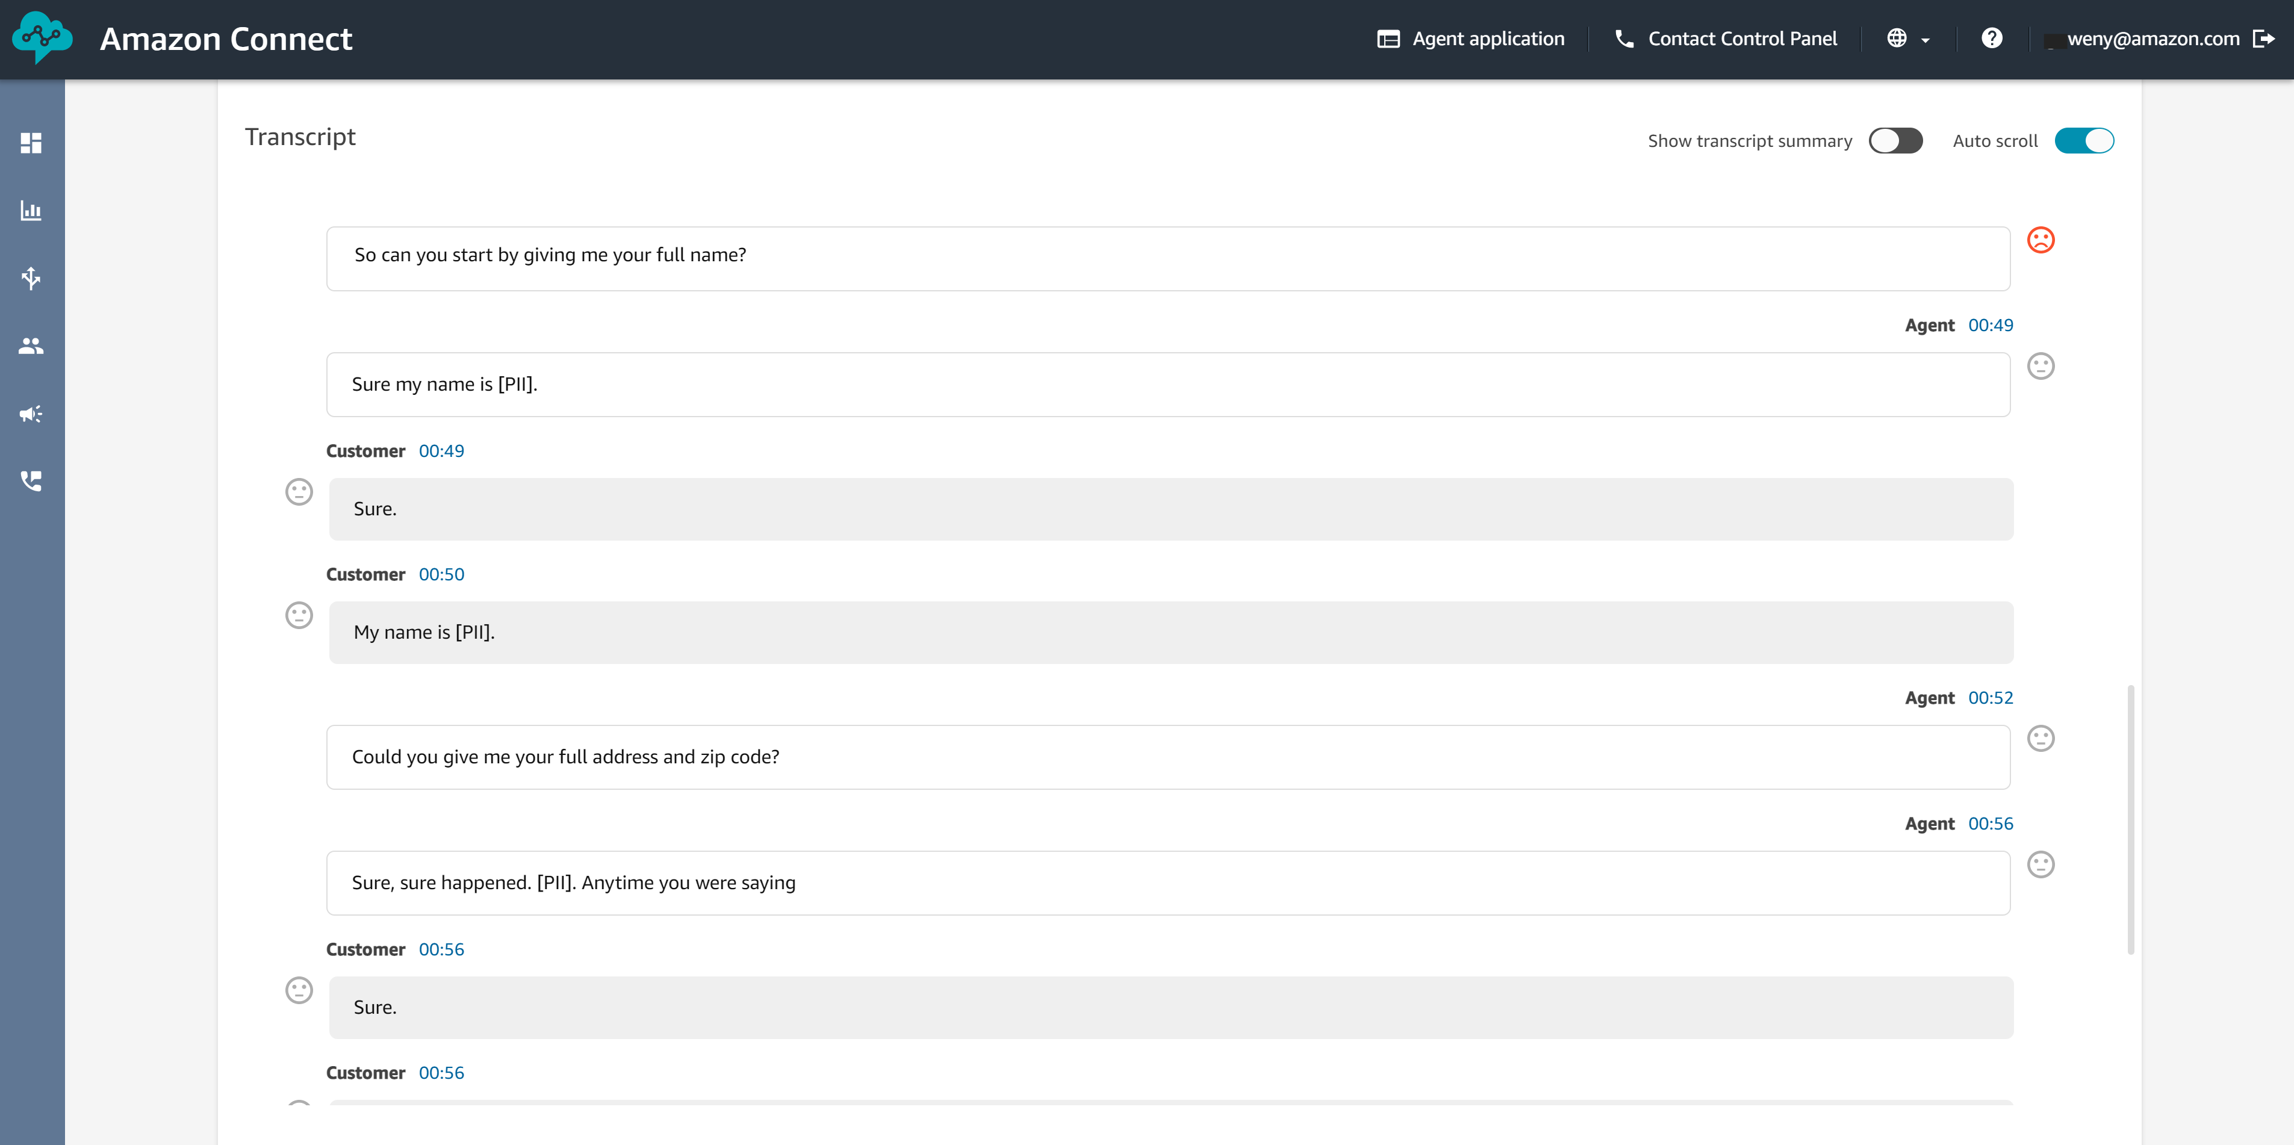
Task: Jump to first Customer timestamp 00:49
Action: click(x=442, y=450)
